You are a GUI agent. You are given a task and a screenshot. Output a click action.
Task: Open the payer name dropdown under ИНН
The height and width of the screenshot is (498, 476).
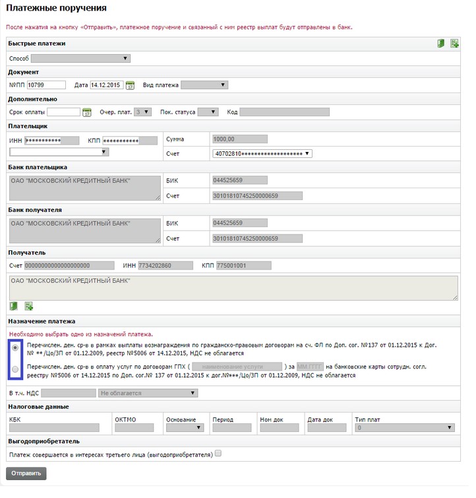(x=59, y=152)
